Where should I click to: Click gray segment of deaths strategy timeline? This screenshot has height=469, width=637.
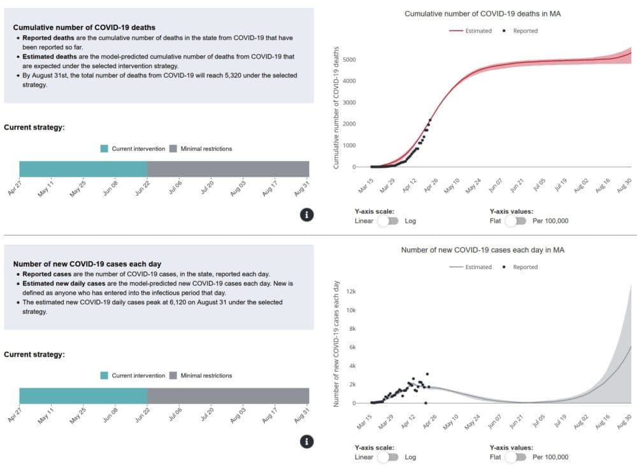[x=228, y=169]
